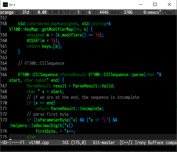Click line number 166 in gutter
The image size is (177, 152).
pyautogui.click(x=4, y=75)
